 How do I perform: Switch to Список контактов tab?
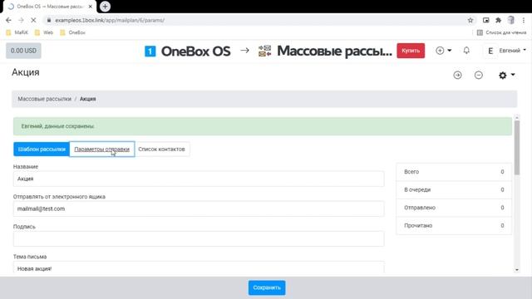coord(161,149)
